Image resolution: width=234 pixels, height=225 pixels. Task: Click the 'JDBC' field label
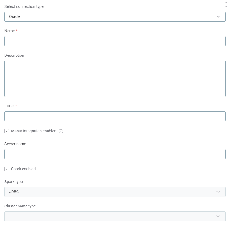tap(9, 106)
